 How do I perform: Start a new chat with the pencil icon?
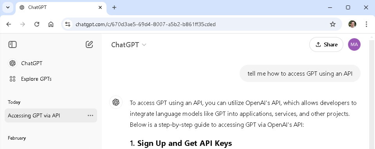pos(89,44)
